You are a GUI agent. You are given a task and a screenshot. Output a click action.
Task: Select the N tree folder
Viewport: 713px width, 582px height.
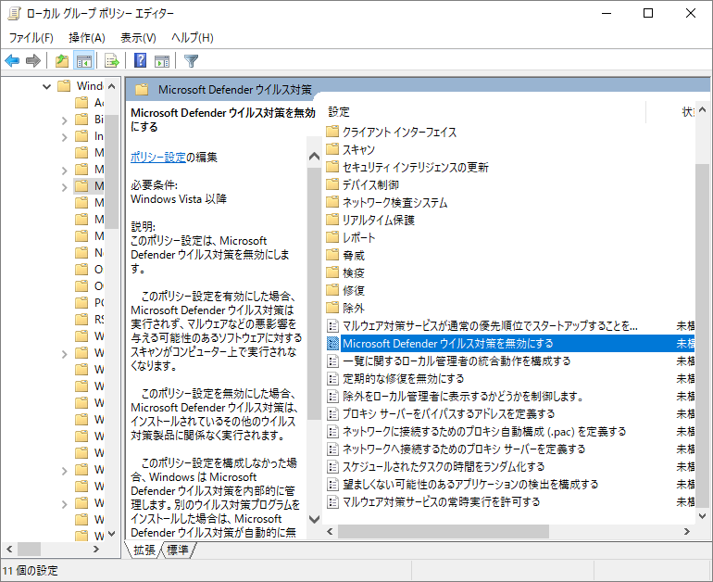coord(89,253)
